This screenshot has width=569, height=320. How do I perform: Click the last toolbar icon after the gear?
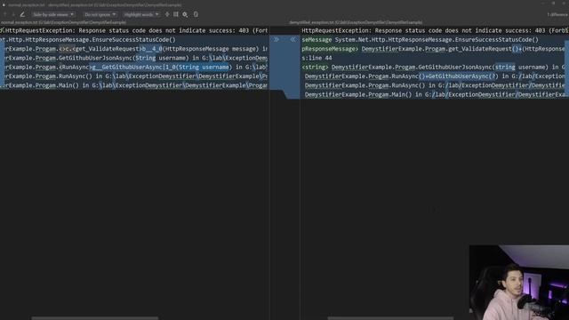(196, 14)
